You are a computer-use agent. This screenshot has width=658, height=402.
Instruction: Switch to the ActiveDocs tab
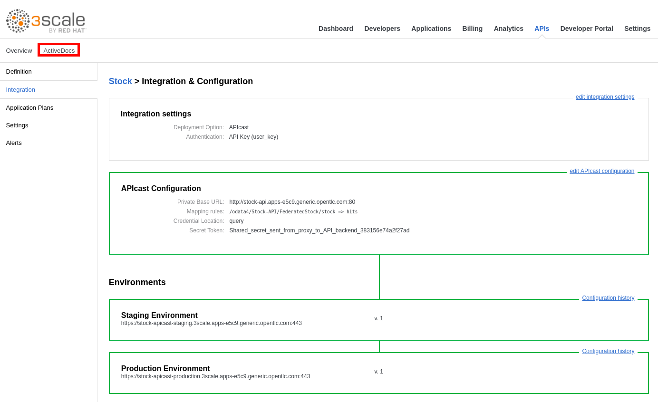click(x=59, y=50)
